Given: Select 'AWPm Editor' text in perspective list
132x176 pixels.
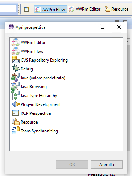Looking at the screenshot, I should (33, 42).
